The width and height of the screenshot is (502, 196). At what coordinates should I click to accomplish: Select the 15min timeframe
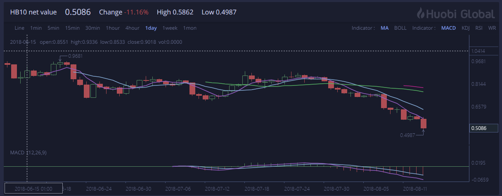(x=72, y=28)
